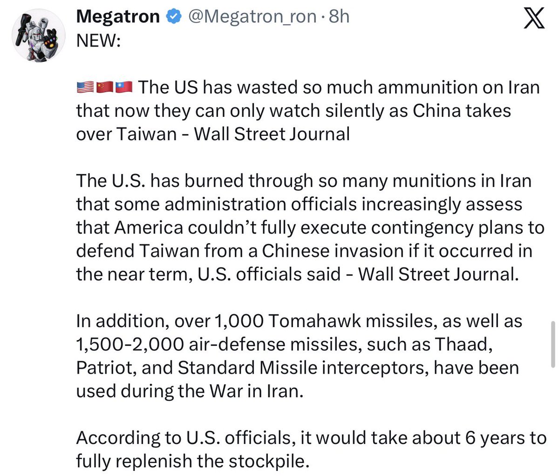Open Megatron's robot profile avatar

click(x=39, y=35)
